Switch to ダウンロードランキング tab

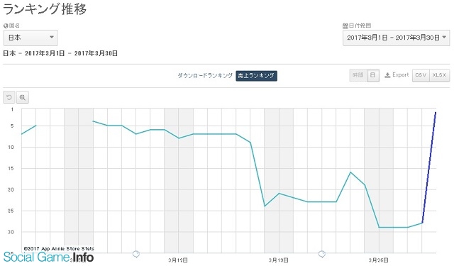point(205,76)
